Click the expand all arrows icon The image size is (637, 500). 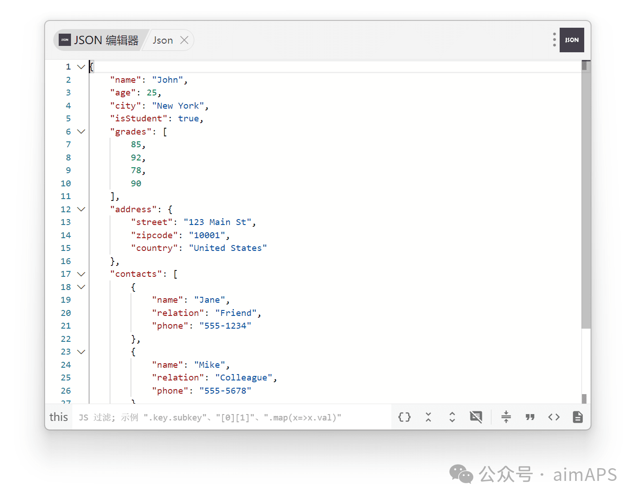tap(452, 417)
